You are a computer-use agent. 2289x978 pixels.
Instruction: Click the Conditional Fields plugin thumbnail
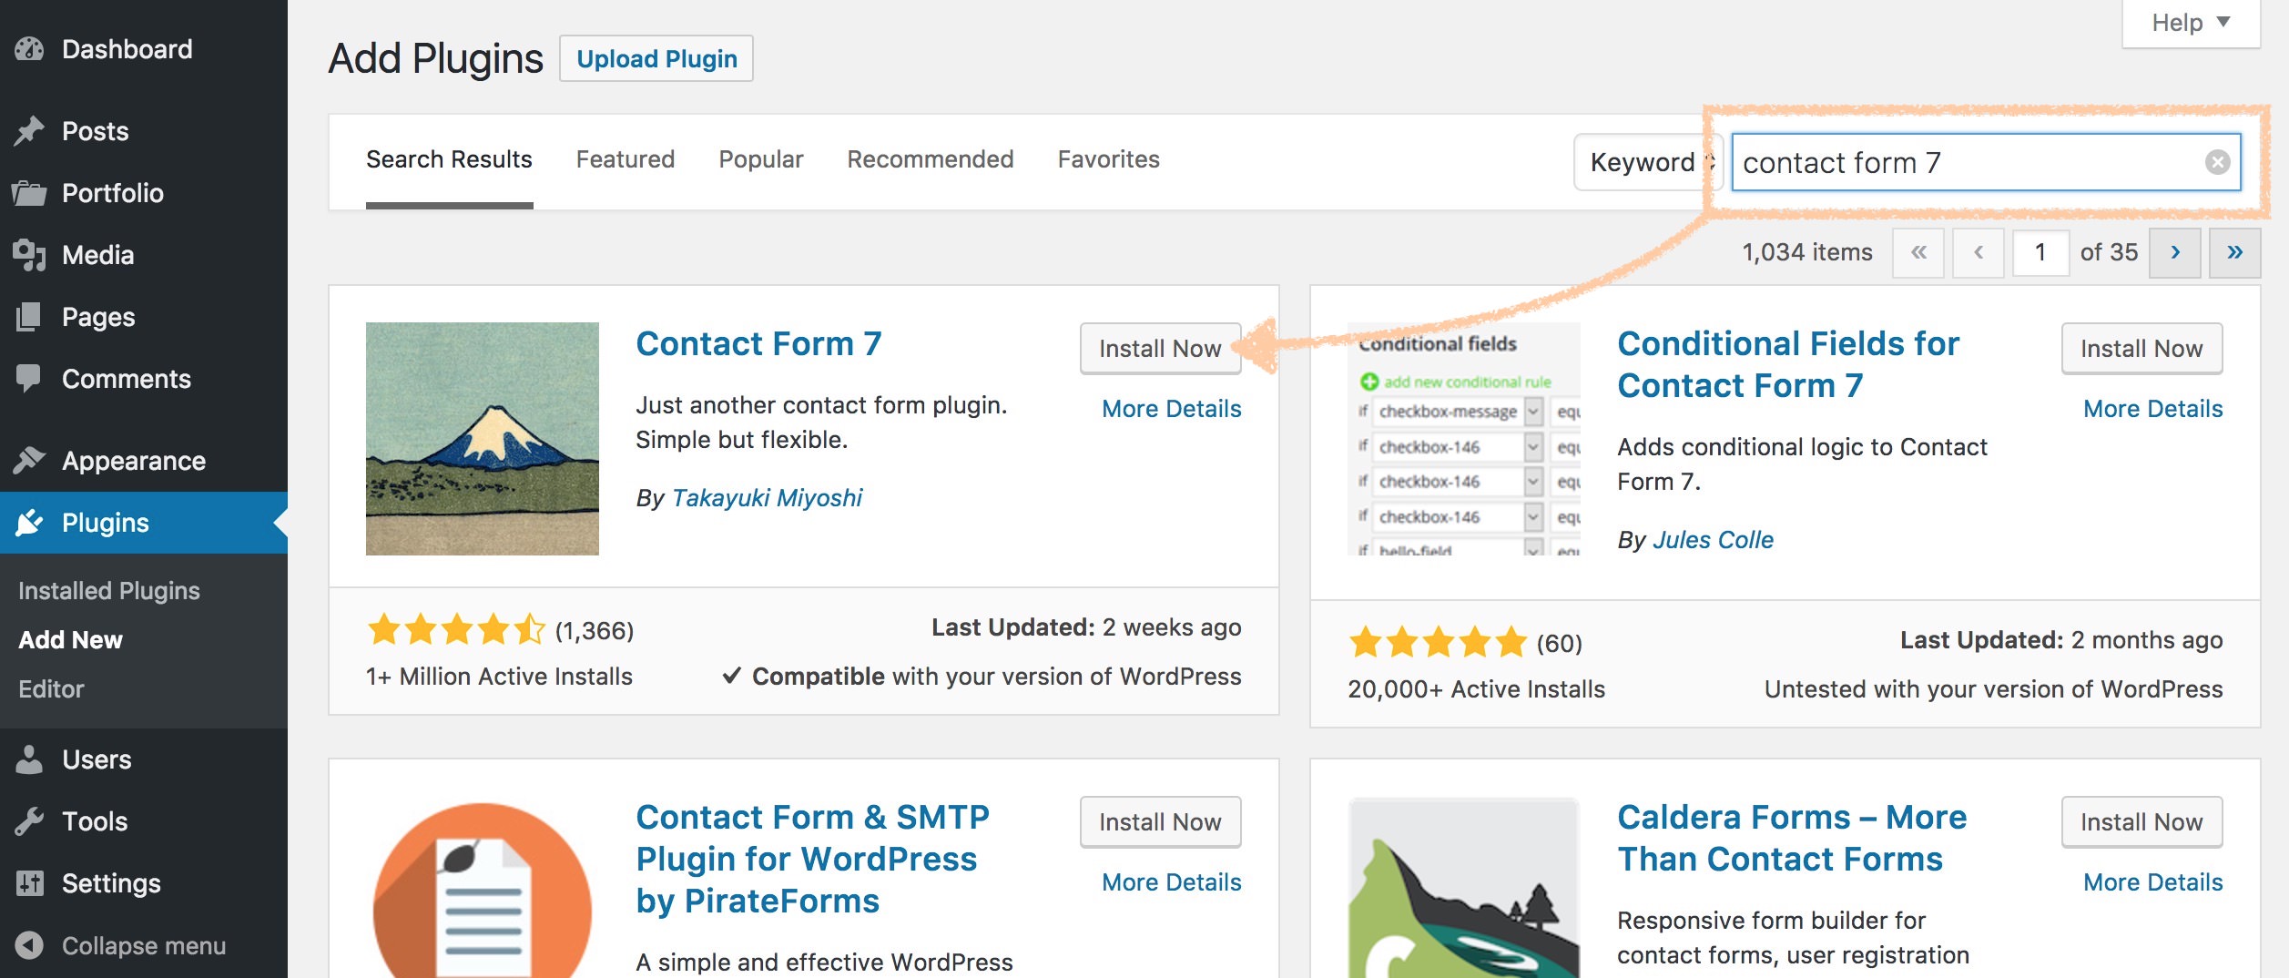(1464, 439)
